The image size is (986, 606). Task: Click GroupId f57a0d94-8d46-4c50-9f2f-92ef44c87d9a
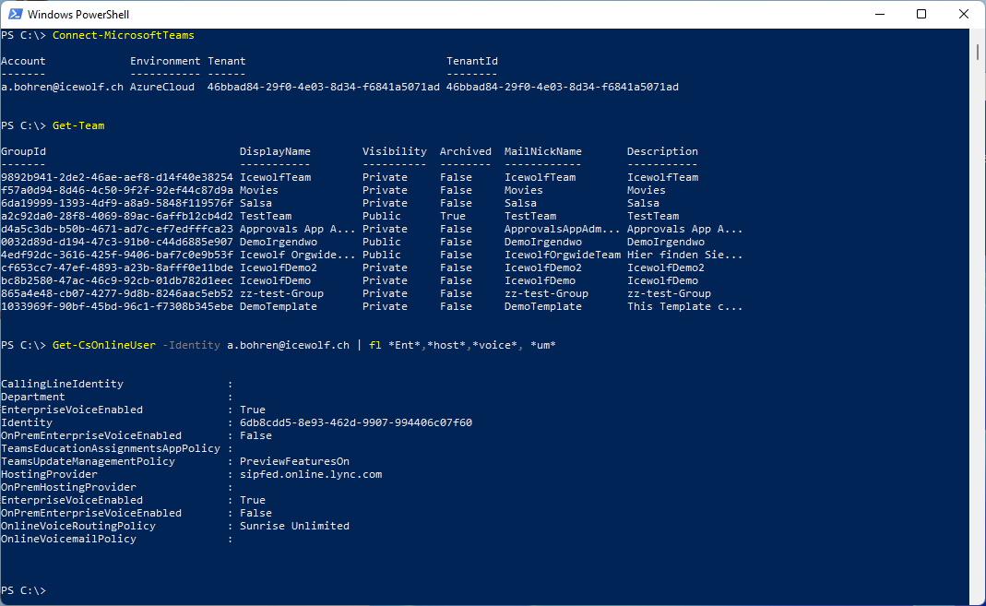point(117,190)
